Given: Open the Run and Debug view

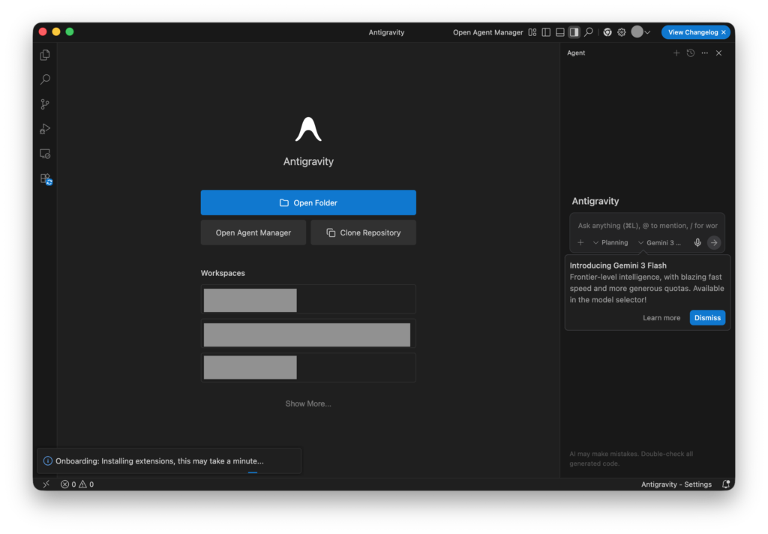Looking at the screenshot, I should [45, 129].
